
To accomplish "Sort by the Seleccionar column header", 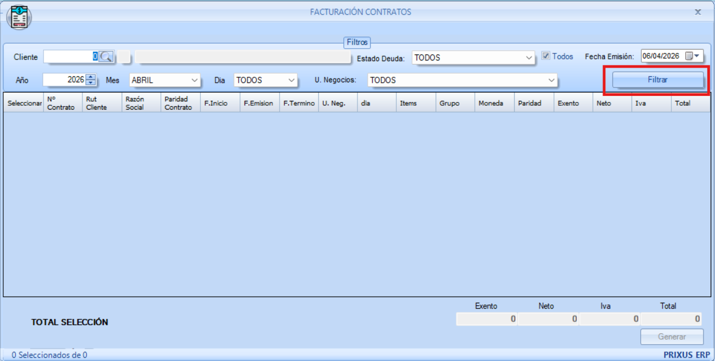I will [24, 103].
